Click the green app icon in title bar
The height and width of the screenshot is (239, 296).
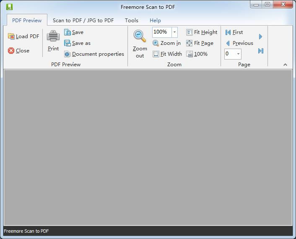point(9,7)
